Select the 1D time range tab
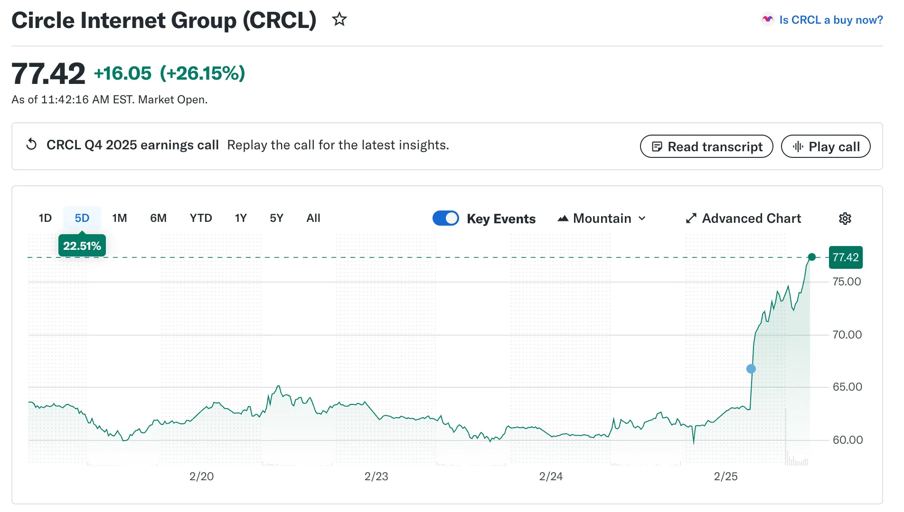The image size is (904, 512). click(45, 218)
